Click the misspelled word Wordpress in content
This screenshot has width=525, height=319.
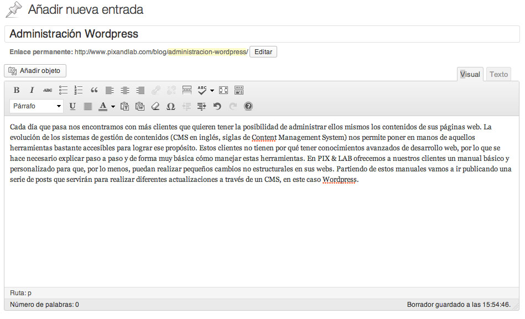[340, 180]
